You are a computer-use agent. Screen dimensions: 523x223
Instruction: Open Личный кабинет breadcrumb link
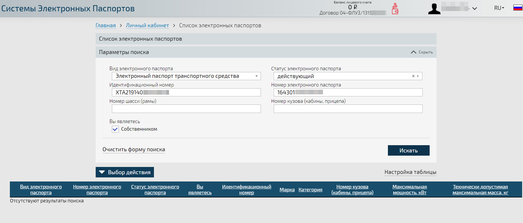coord(147,26)
